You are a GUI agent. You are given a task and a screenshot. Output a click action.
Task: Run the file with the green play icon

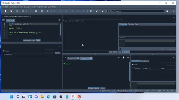coord(30,11)
